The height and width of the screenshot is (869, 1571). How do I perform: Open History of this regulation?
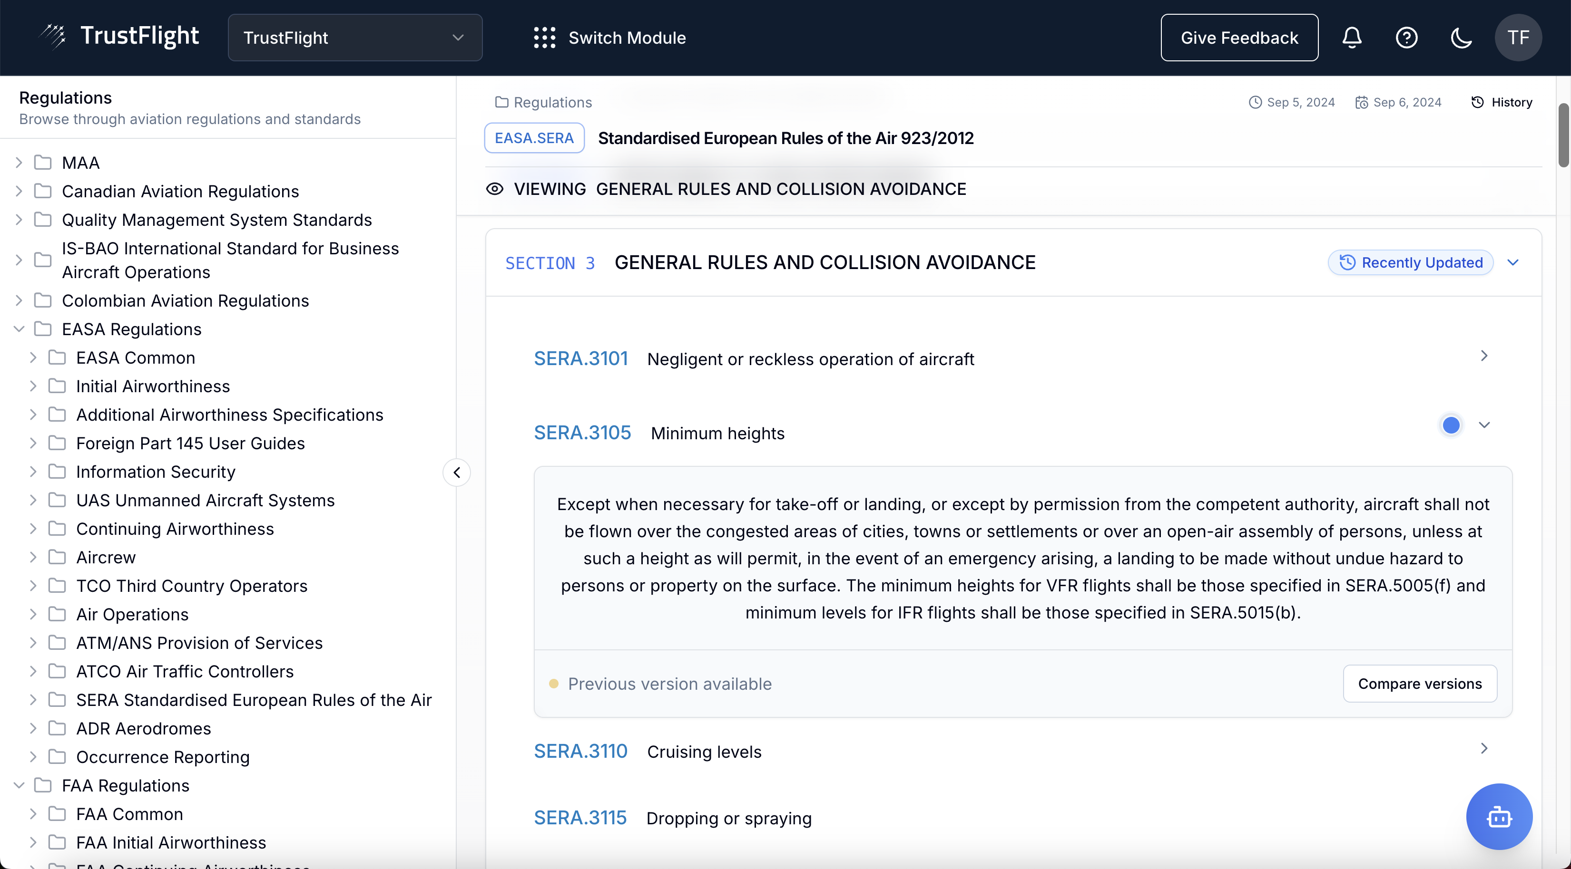1502,102
